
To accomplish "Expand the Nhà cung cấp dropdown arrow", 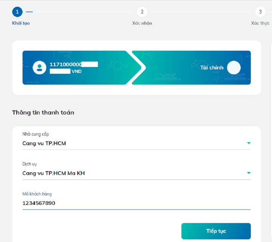I will (x=249, y=143).
